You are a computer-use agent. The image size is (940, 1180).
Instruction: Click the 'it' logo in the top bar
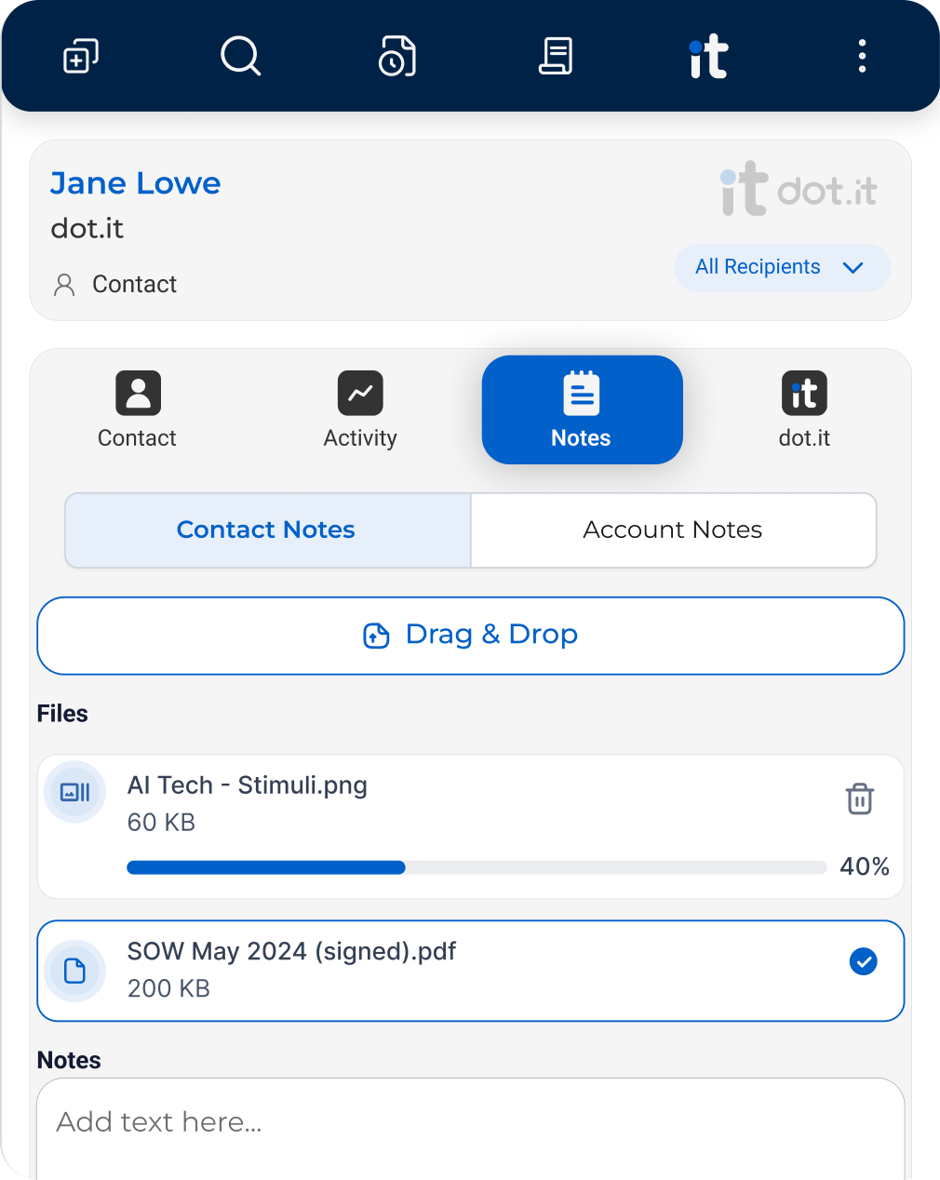coord(708,56)
